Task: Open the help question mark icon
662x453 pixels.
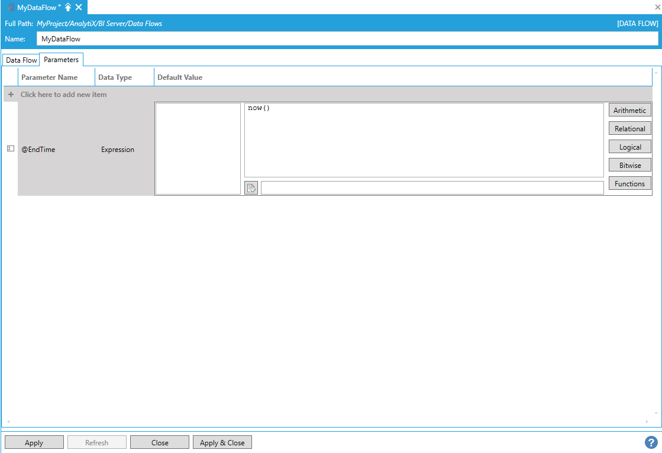Action: [x=651, y=442]
